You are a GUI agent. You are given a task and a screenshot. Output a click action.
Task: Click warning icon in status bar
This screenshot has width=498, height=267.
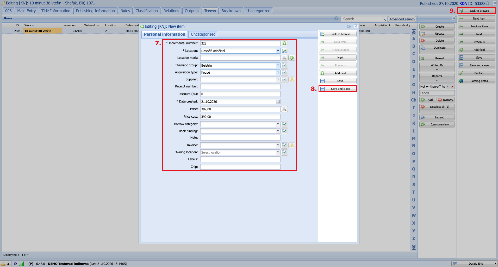click(3, 264)
